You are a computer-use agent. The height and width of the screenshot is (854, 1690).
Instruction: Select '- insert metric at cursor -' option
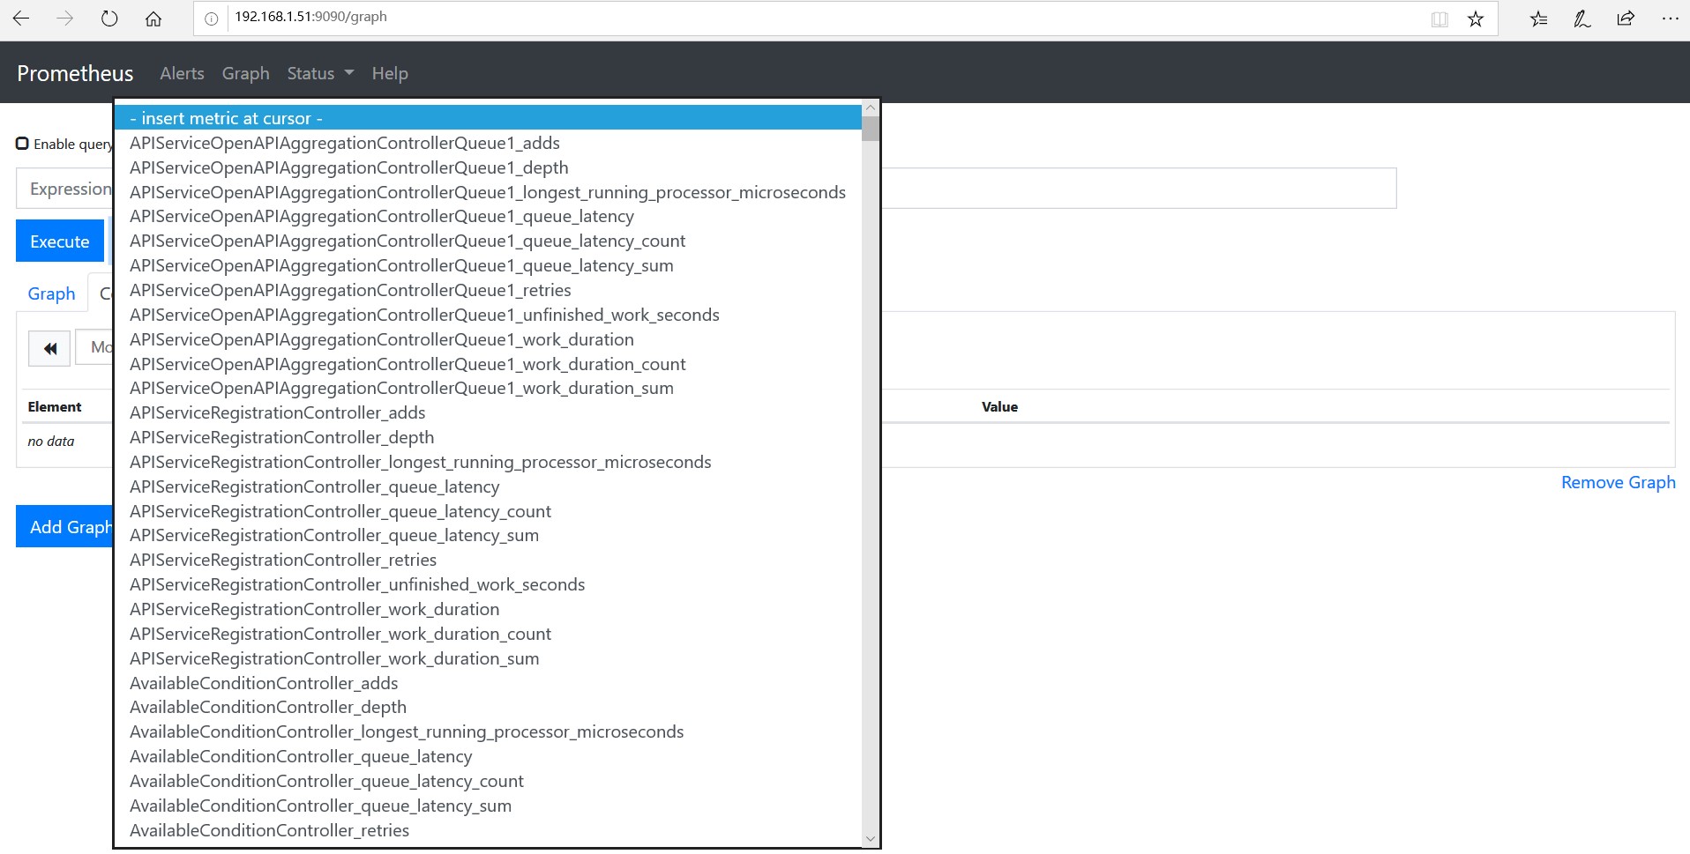tap(488, 118)
